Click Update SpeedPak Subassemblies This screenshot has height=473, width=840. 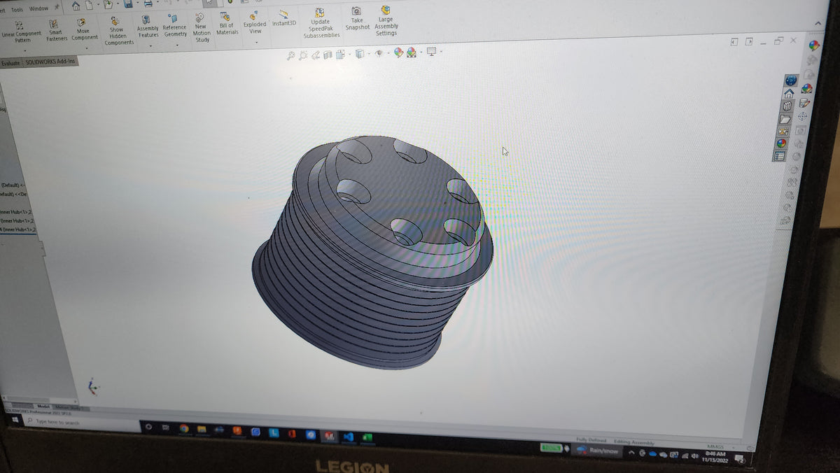coord(321,22)
